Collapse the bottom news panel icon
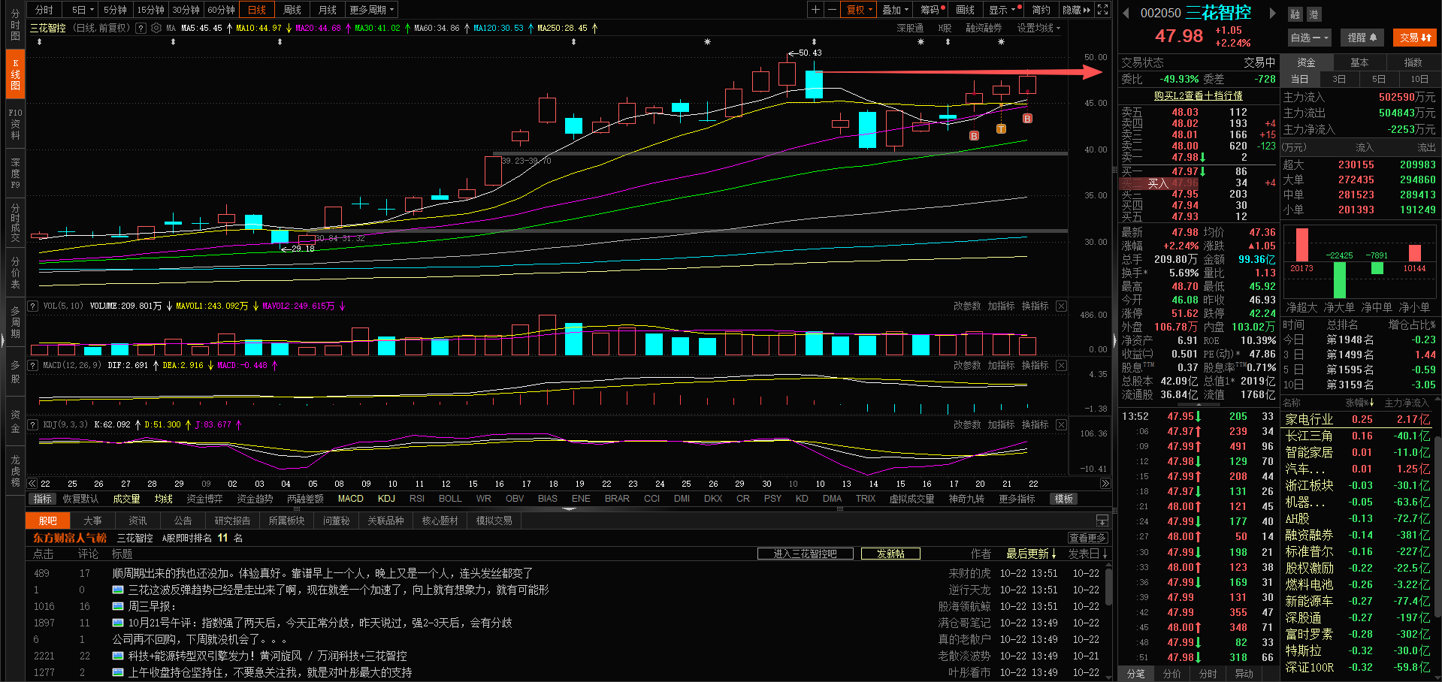1442x682 pixels. [x=1102, y=521]
